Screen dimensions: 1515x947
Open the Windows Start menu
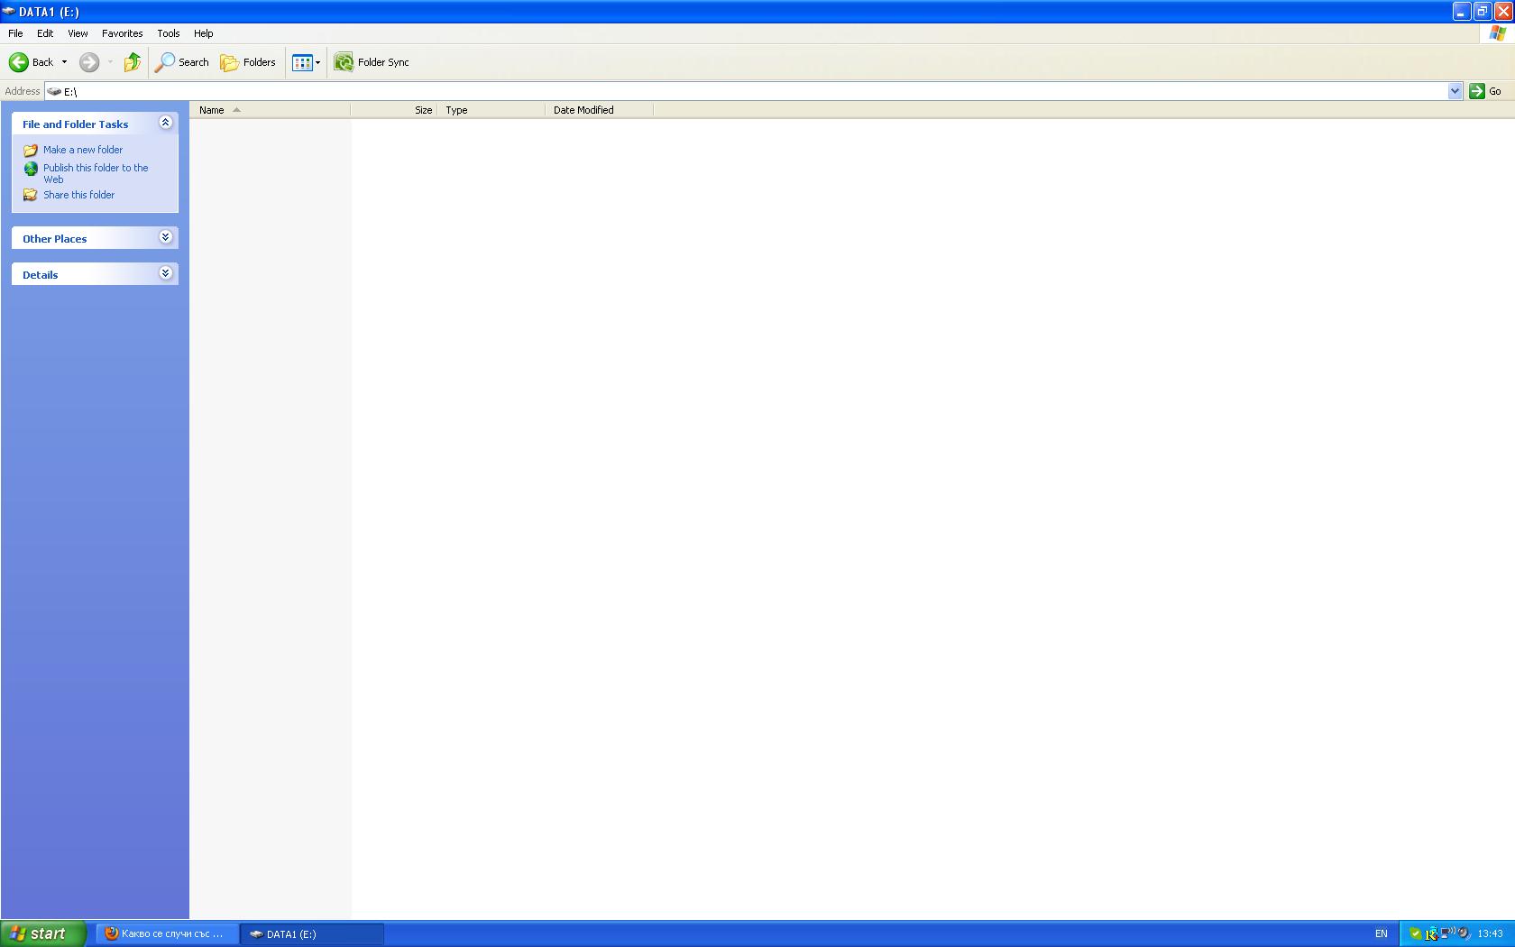42,933
